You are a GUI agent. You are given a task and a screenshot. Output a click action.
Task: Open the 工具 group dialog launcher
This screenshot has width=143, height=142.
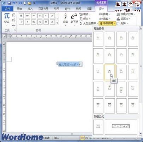tap(15, 31)
